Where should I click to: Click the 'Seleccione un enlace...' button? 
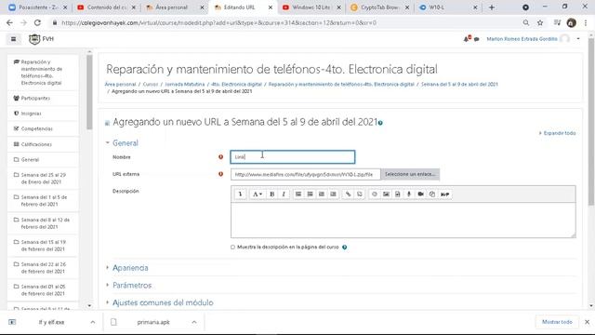[x=410, y=174]
